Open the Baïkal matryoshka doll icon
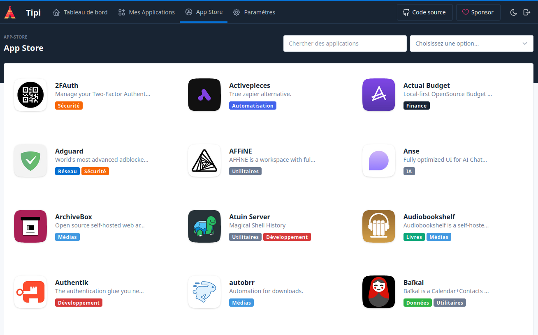The height and width of the screenshot is (335, 538). click(x=379, y=292)
